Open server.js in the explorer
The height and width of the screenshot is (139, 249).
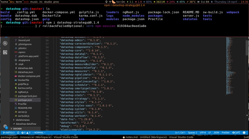[22, 112]
